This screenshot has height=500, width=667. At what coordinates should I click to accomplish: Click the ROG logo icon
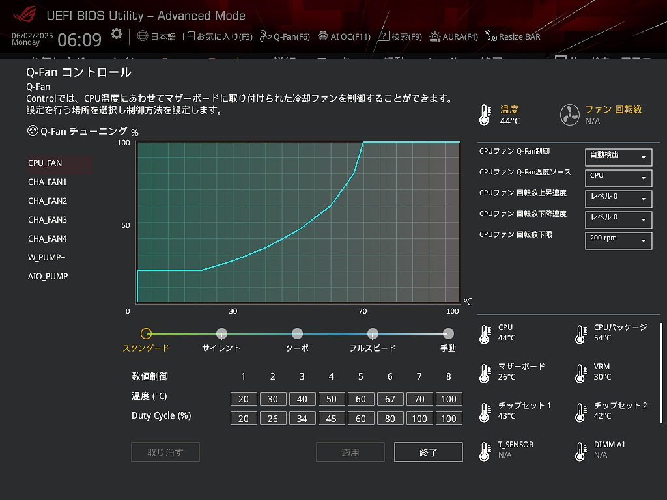pos(25,15)
